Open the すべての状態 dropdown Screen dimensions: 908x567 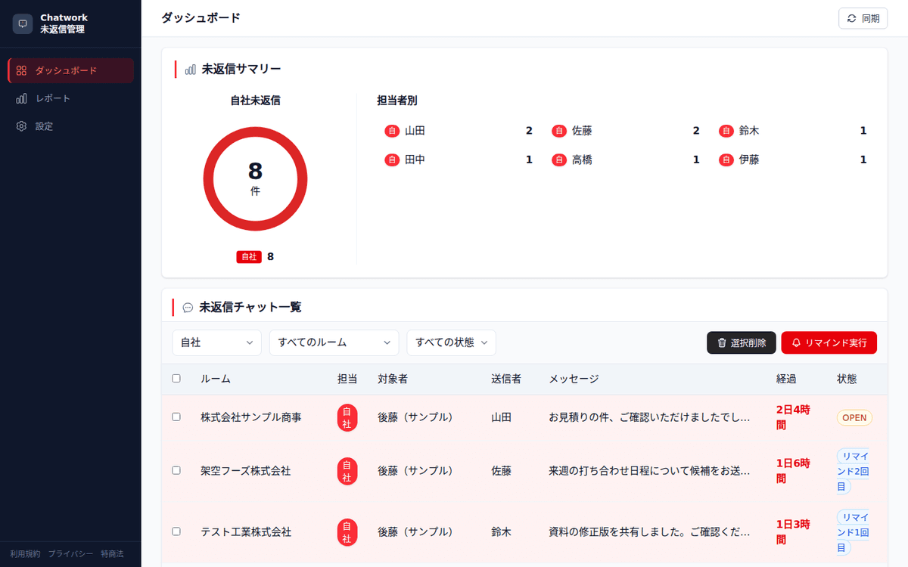(451, 342)
